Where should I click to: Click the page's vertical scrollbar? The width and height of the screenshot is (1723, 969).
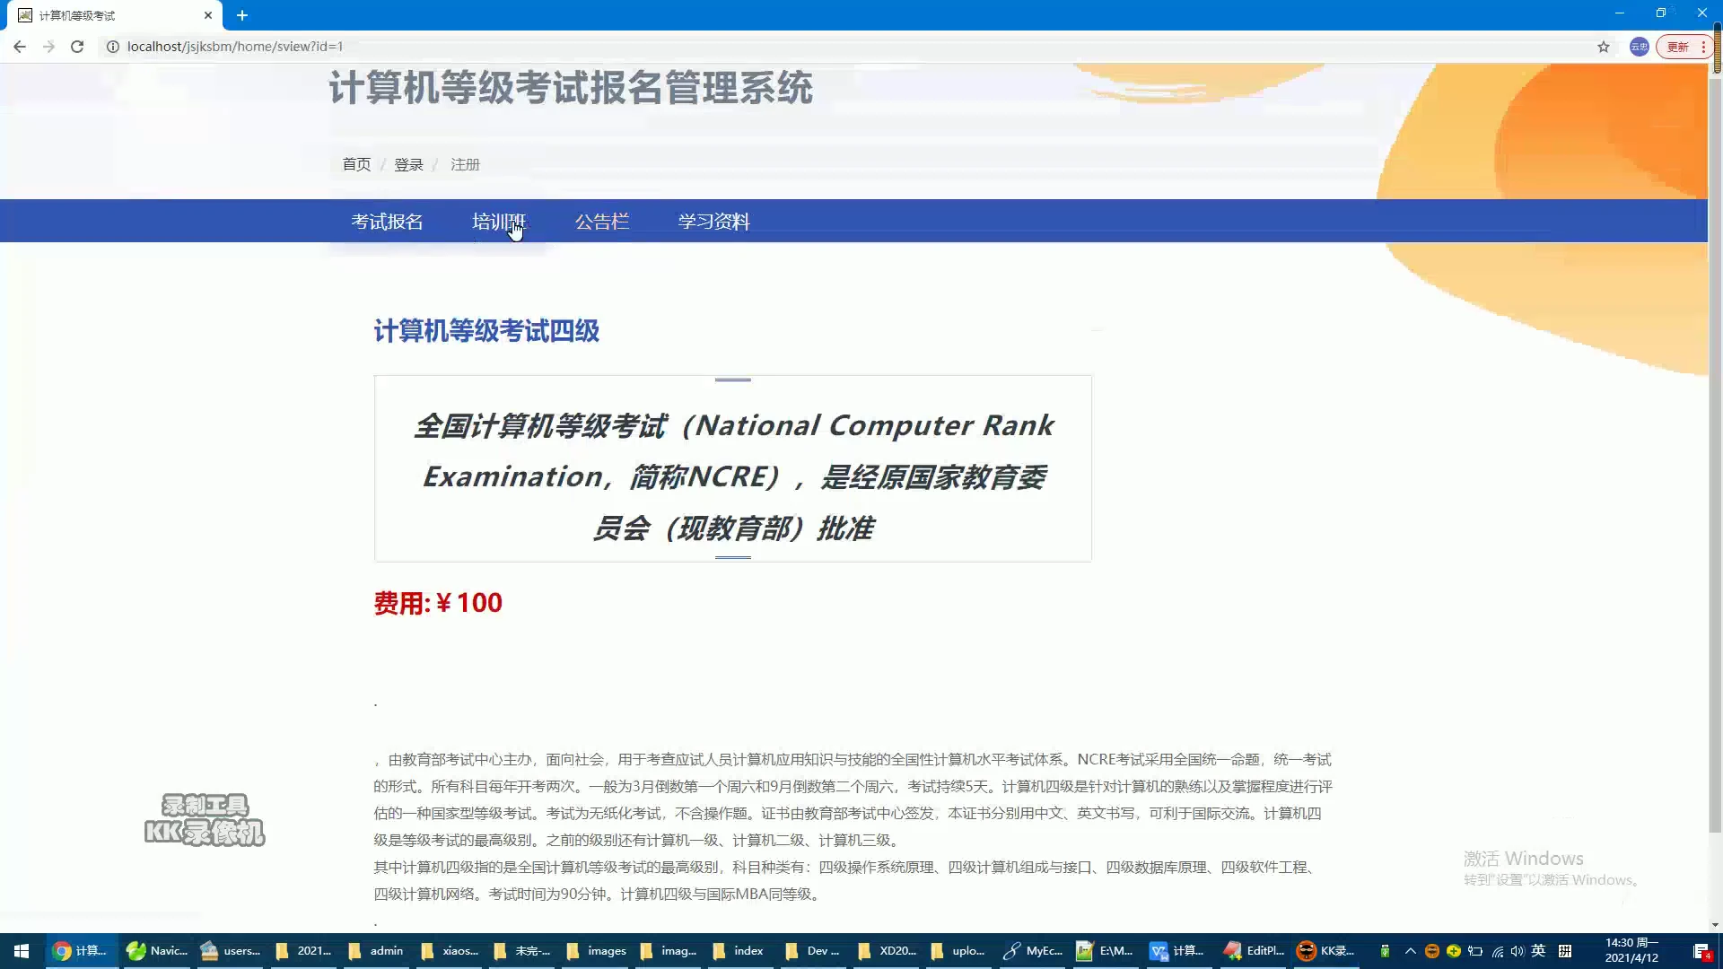1715,449
